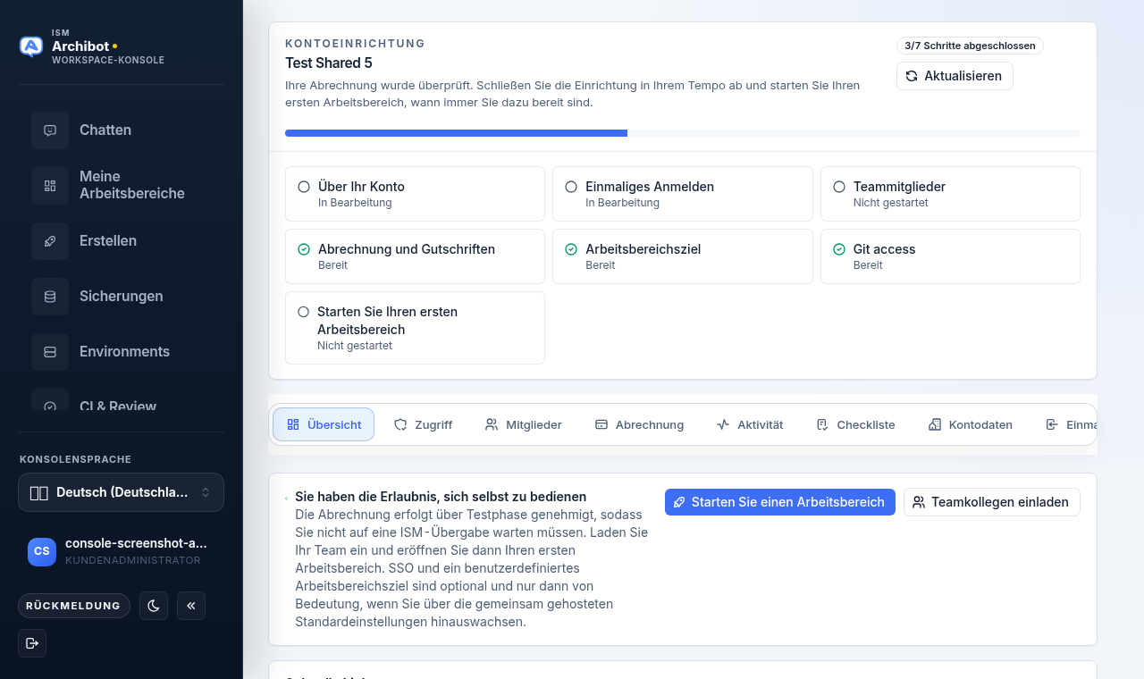Screen dimensions: 1144x679
Task: Click Starten Sie Ihren ersten Arbeitsbereich circle
Action: pos(304,312)
